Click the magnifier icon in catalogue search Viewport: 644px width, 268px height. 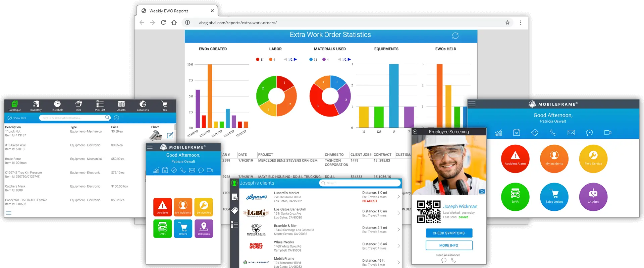point(107,118)
